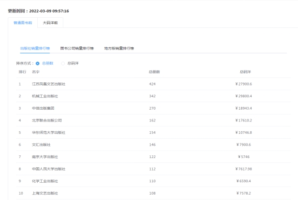Click the 总码洋 column header in table
The height and width of the screenshot is (200, 298).
tap(245, 72)
